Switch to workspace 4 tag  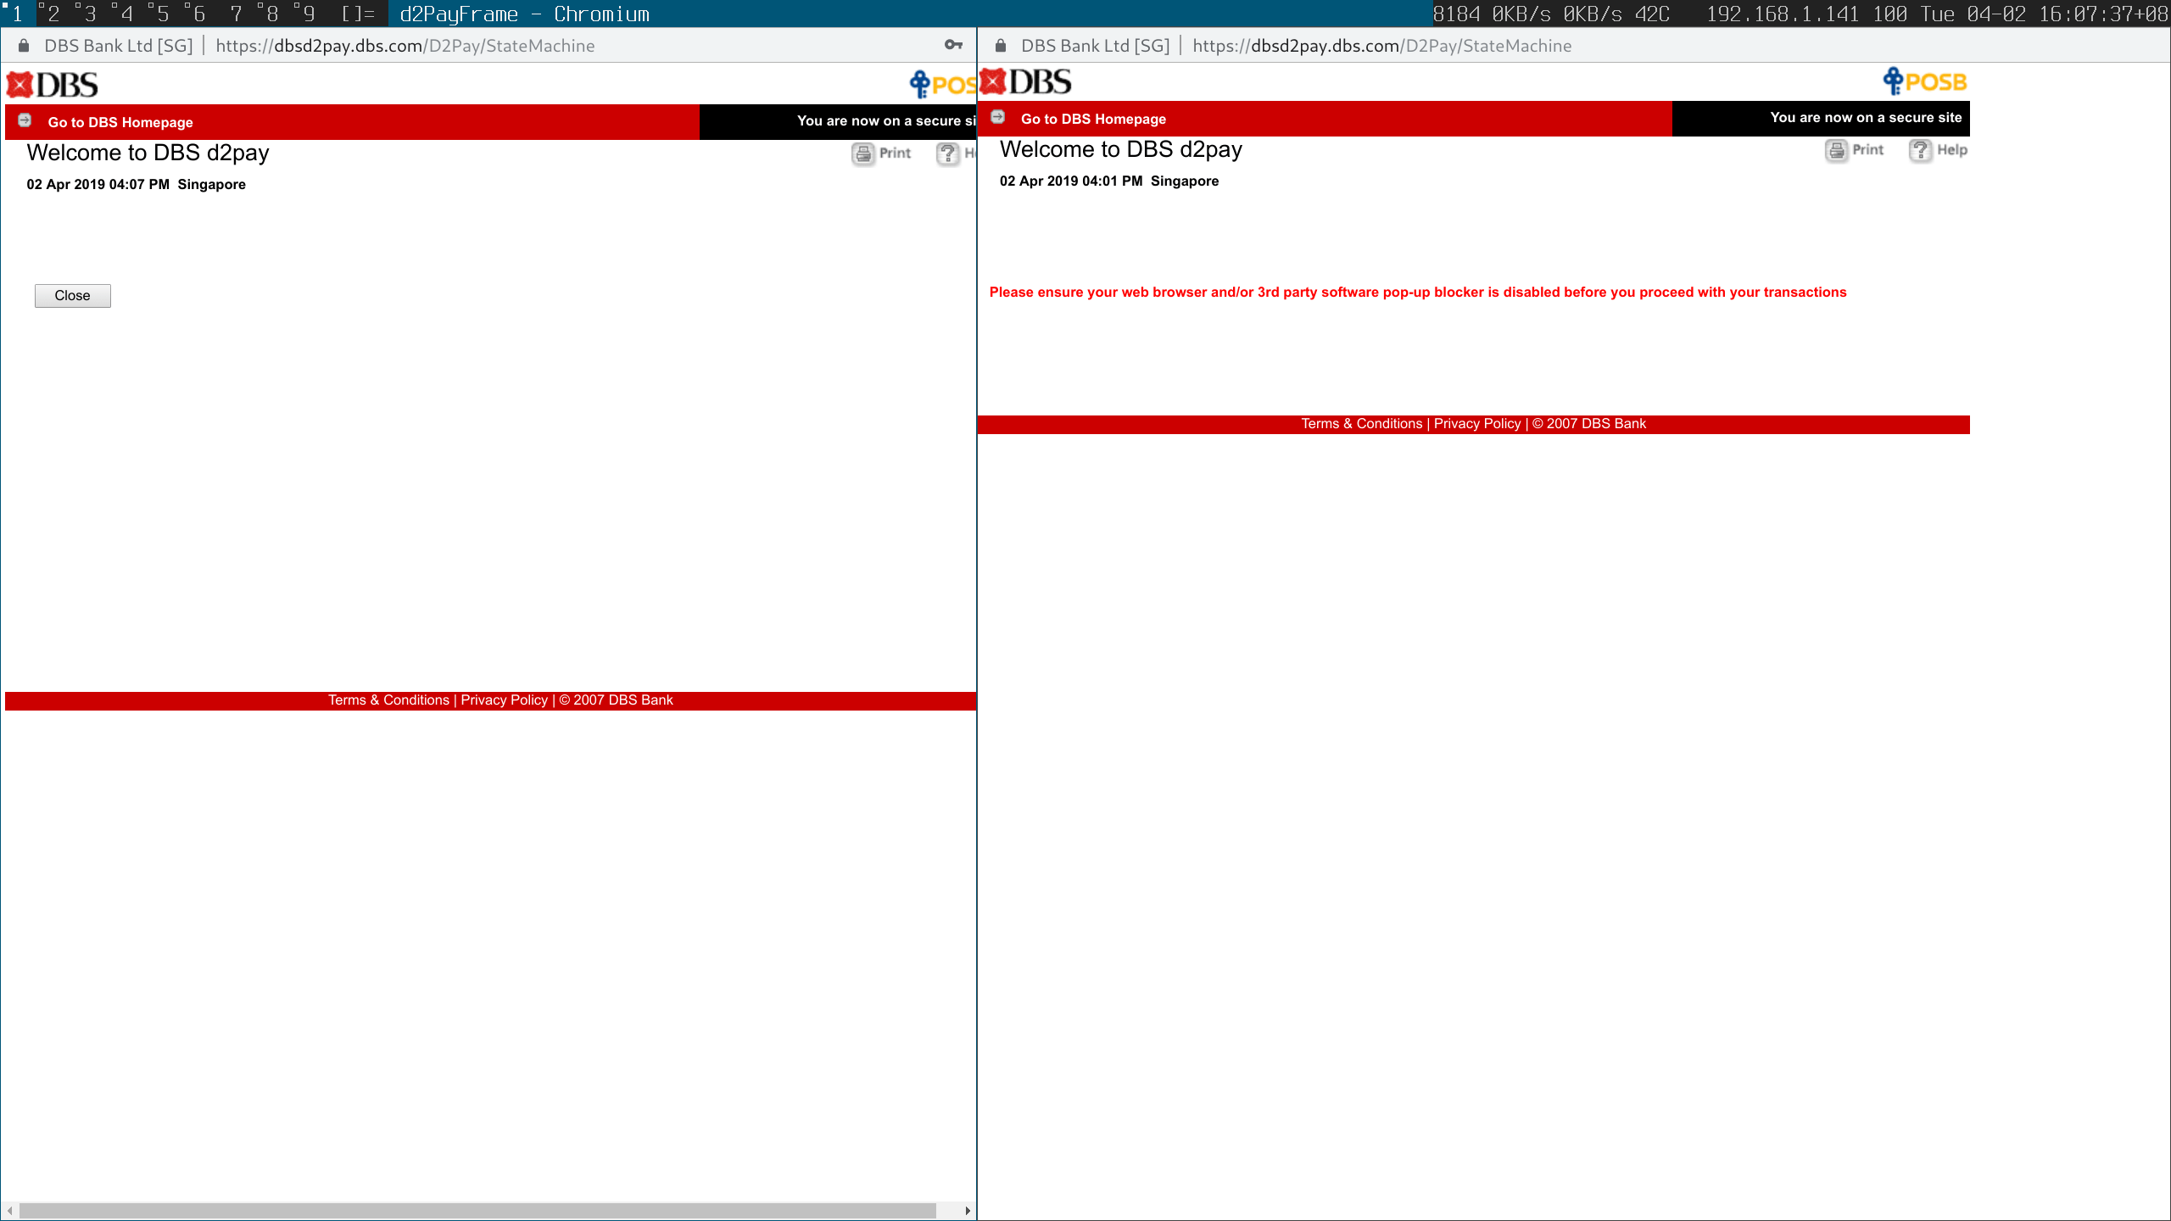[x=126, y=14]
